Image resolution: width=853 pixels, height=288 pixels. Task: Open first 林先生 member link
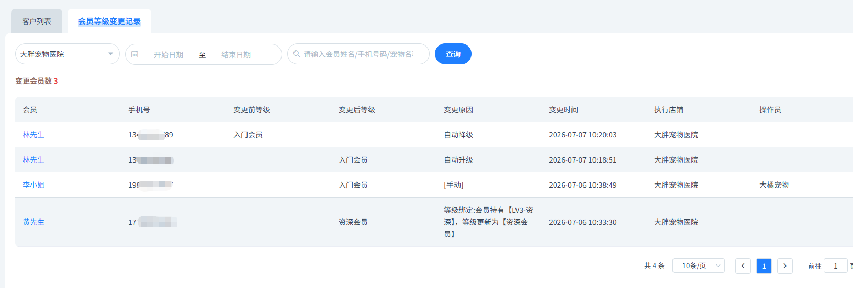point(33,135)
